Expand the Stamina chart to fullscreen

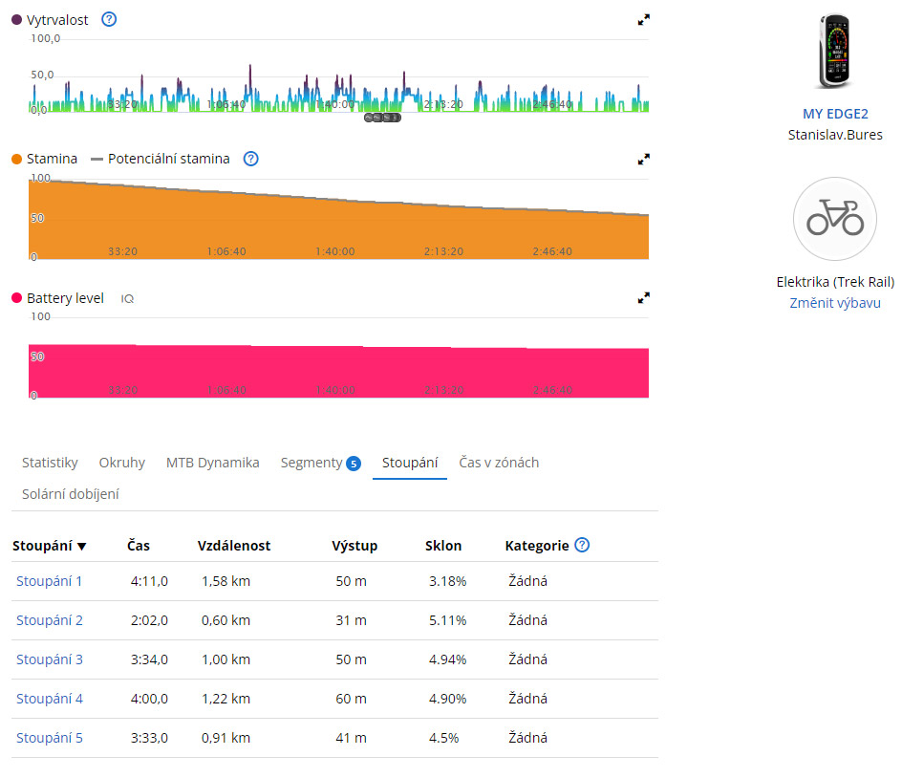tap(644, 159)
